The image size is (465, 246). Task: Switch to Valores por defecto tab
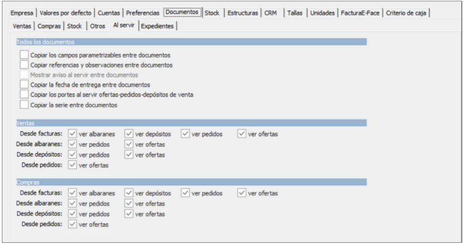click(x=66, y=13)
